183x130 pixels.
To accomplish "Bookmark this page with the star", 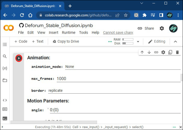I will click(126, 15).
